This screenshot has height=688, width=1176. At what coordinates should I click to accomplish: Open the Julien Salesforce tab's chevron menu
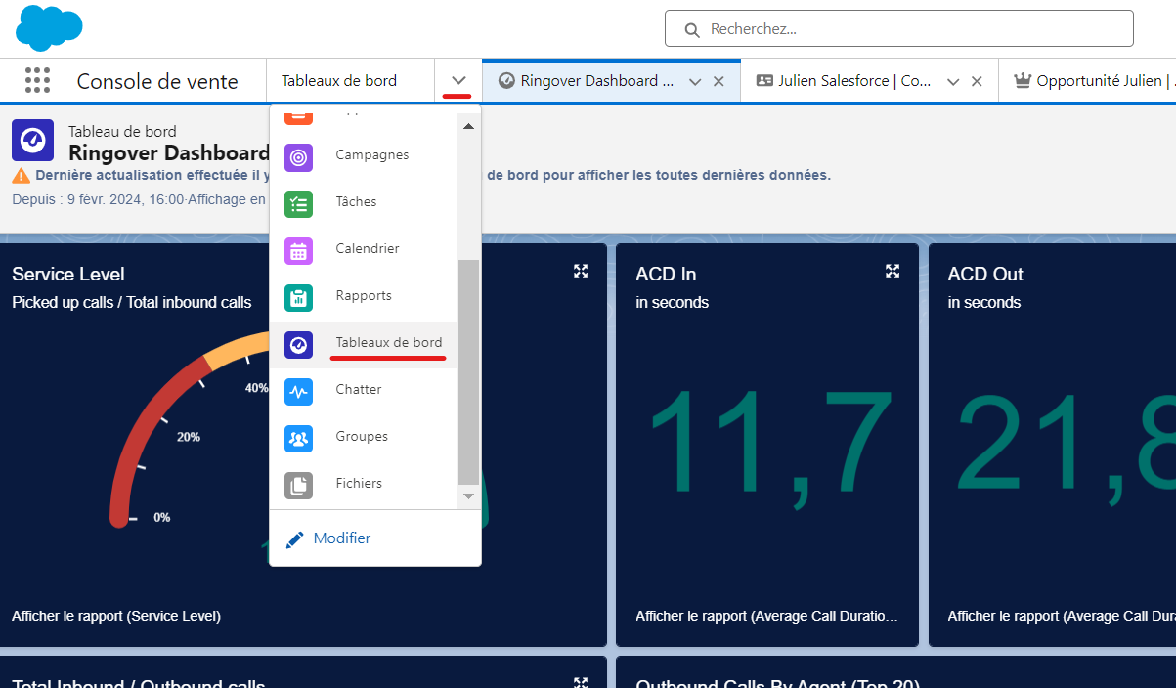953,82
